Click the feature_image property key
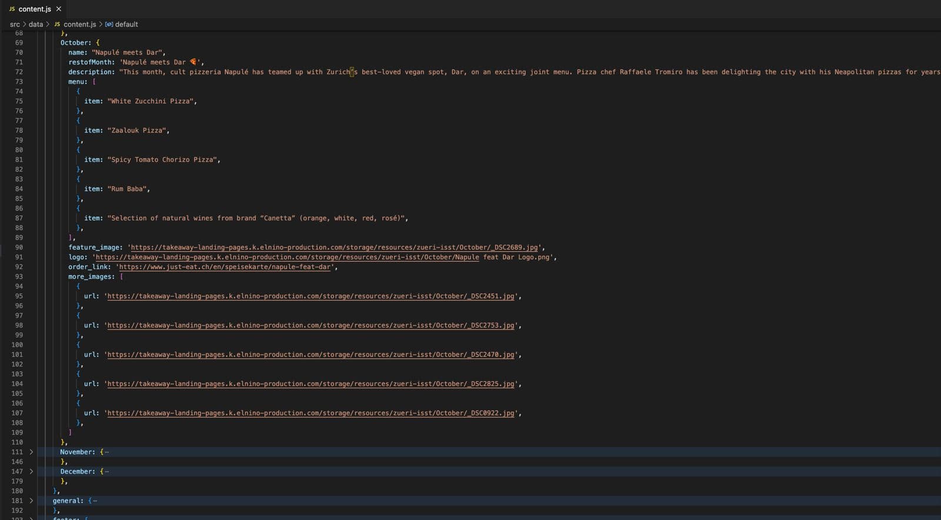 (95, 247)
